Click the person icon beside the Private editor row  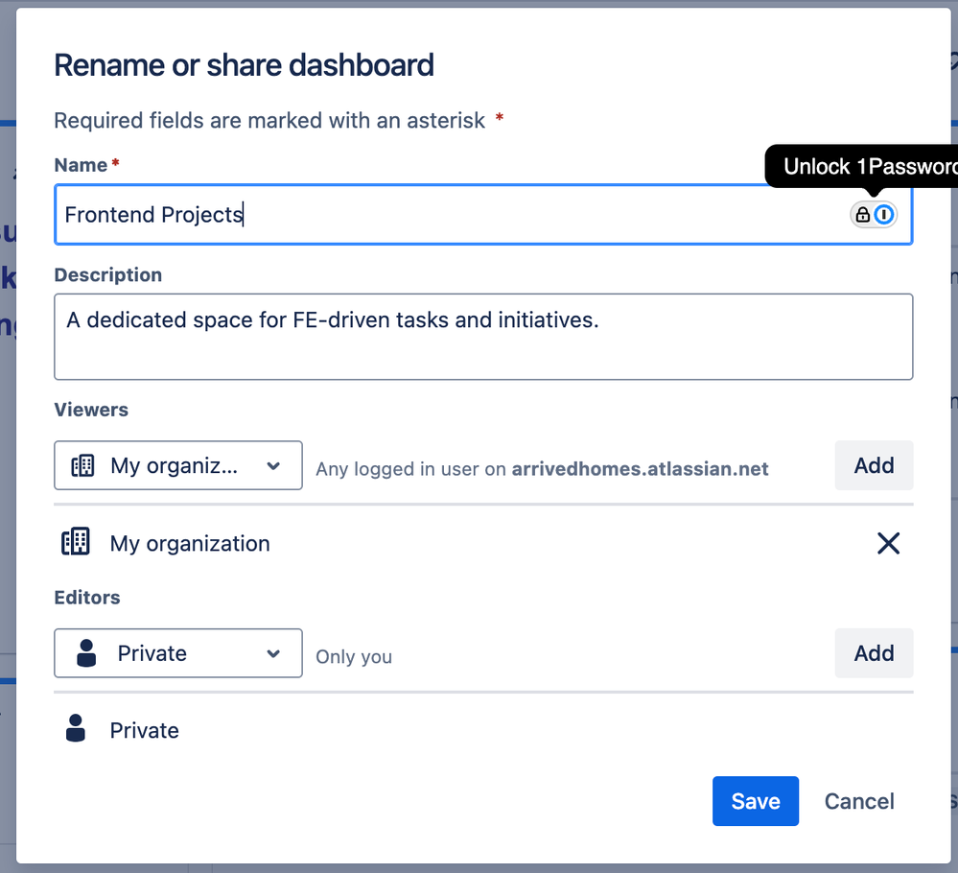76,728
